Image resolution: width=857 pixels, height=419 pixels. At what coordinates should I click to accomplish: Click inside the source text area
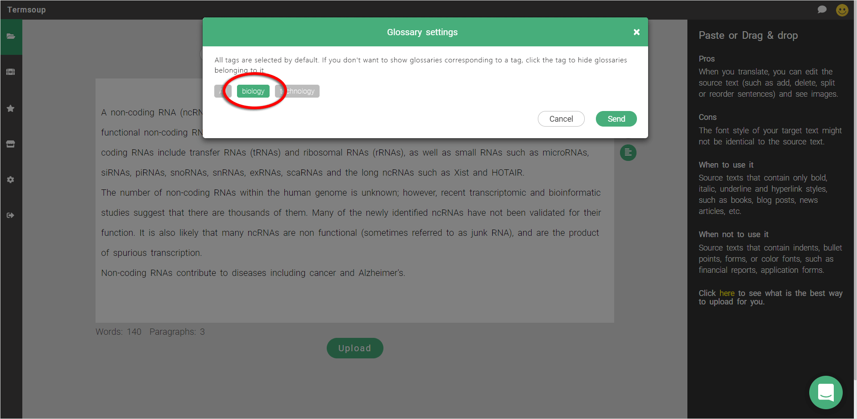[x=355, y=201]
